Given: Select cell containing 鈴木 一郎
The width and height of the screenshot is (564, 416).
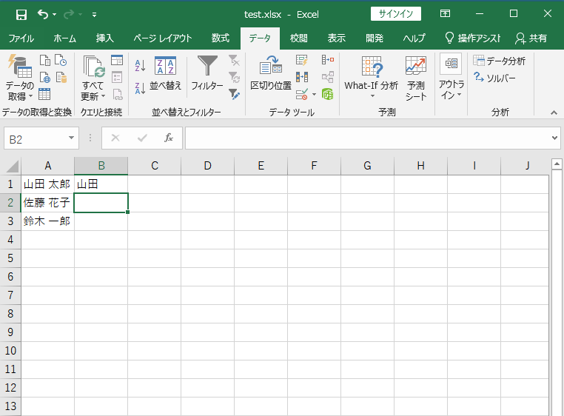Looking at the screenshot, I should click(x=47, y=221).
